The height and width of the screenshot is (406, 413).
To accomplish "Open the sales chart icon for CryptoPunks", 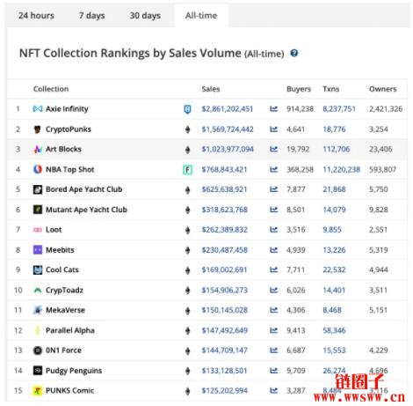I will click(273, 129).
